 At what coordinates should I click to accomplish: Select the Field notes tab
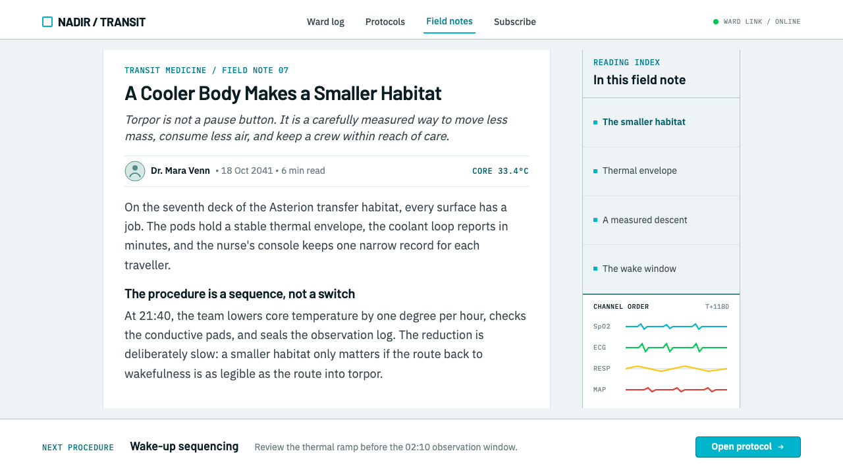point(449,22)
